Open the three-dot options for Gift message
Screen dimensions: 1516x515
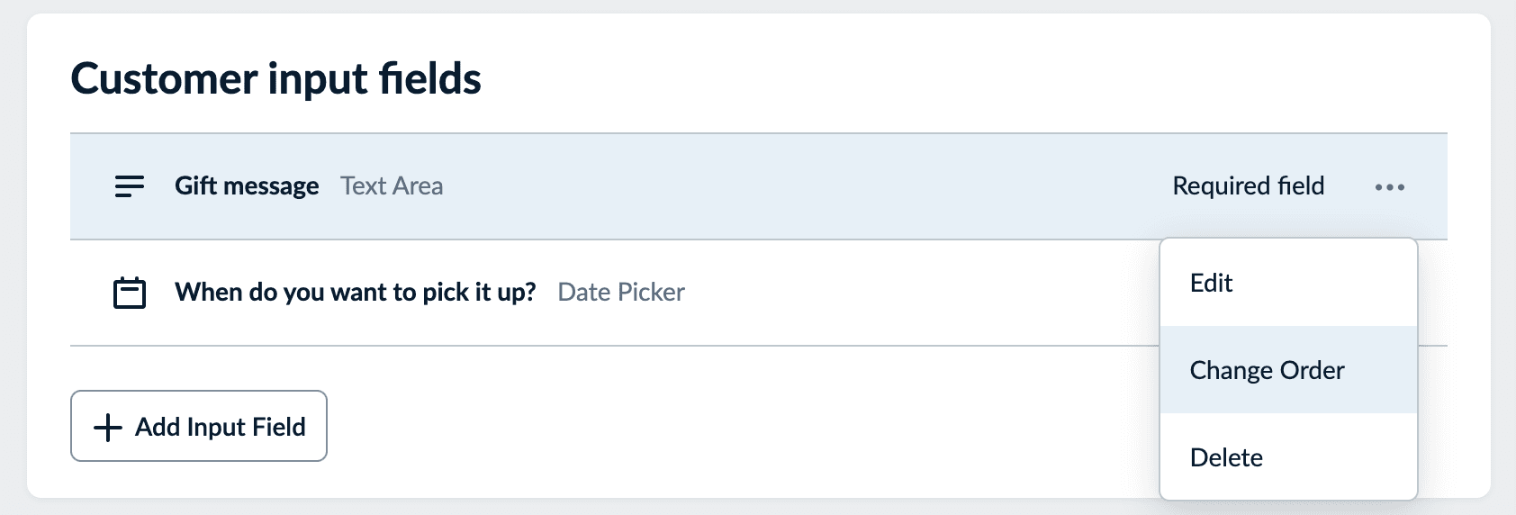1389,187
